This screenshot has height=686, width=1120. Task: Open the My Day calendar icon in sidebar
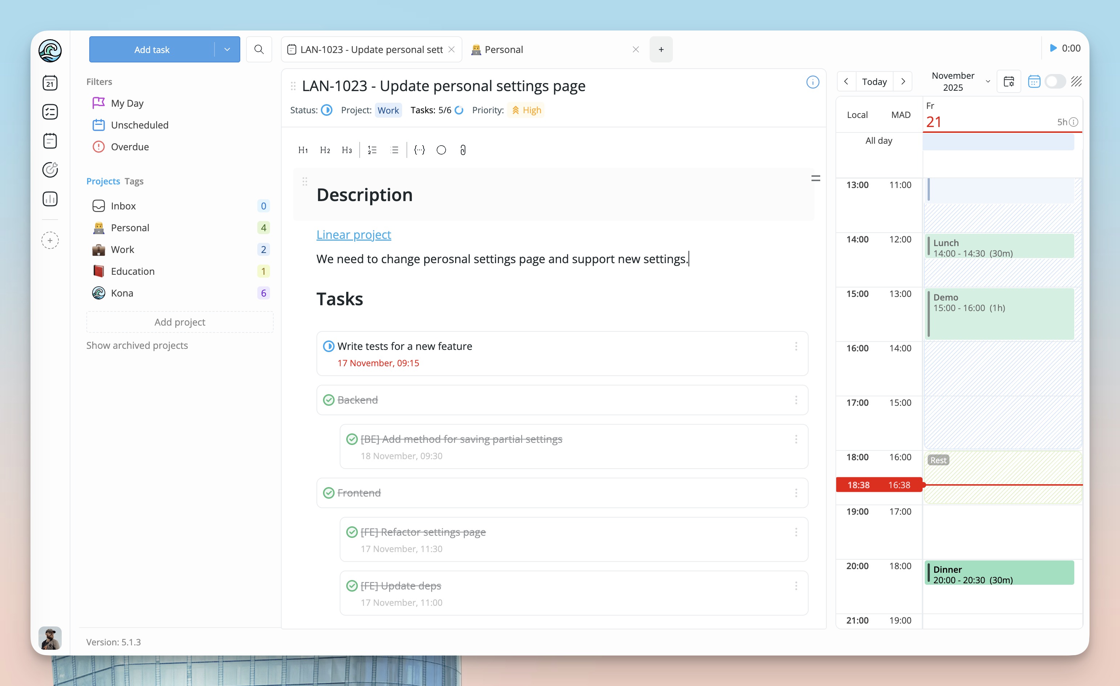pos(50,83)
